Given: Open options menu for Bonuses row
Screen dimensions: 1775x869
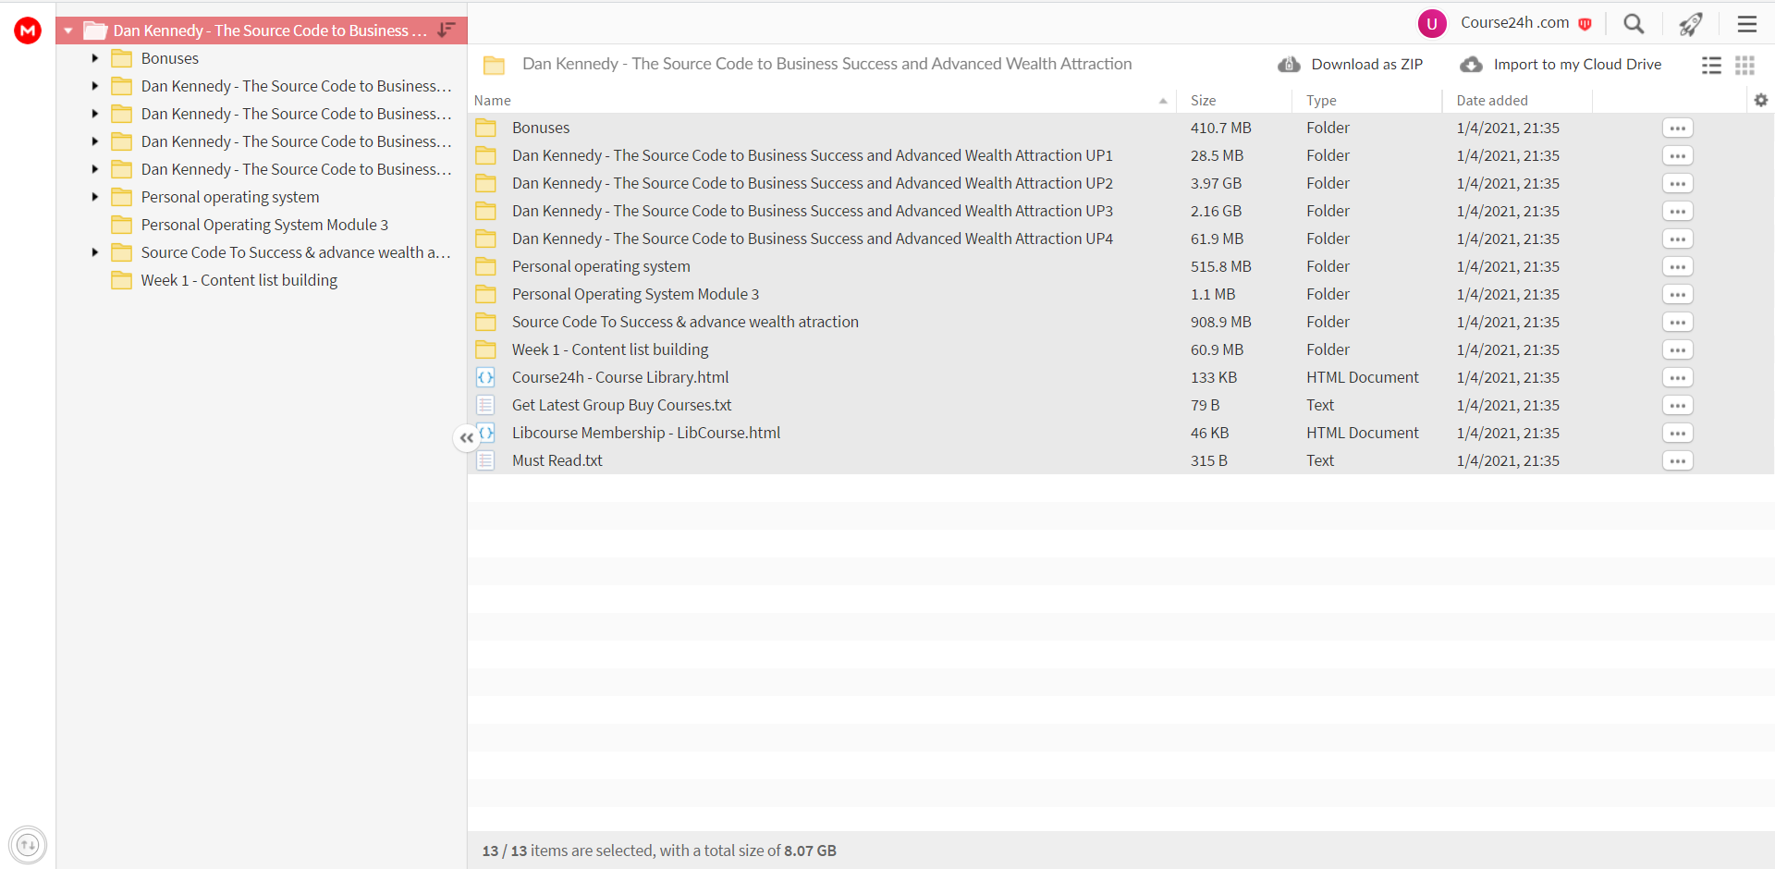Looking at the screenshot, I should (x=1678, y=129).
